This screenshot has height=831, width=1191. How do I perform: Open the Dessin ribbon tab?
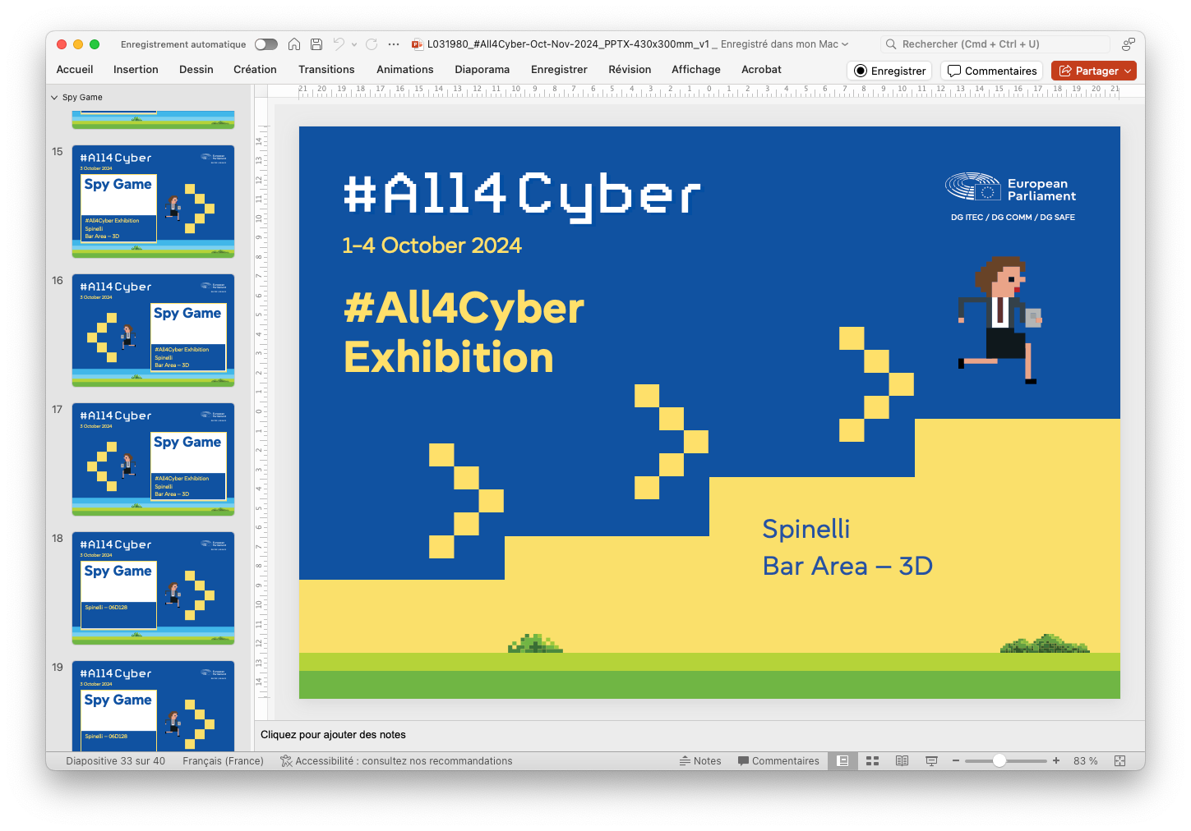(x=196, y=70)
